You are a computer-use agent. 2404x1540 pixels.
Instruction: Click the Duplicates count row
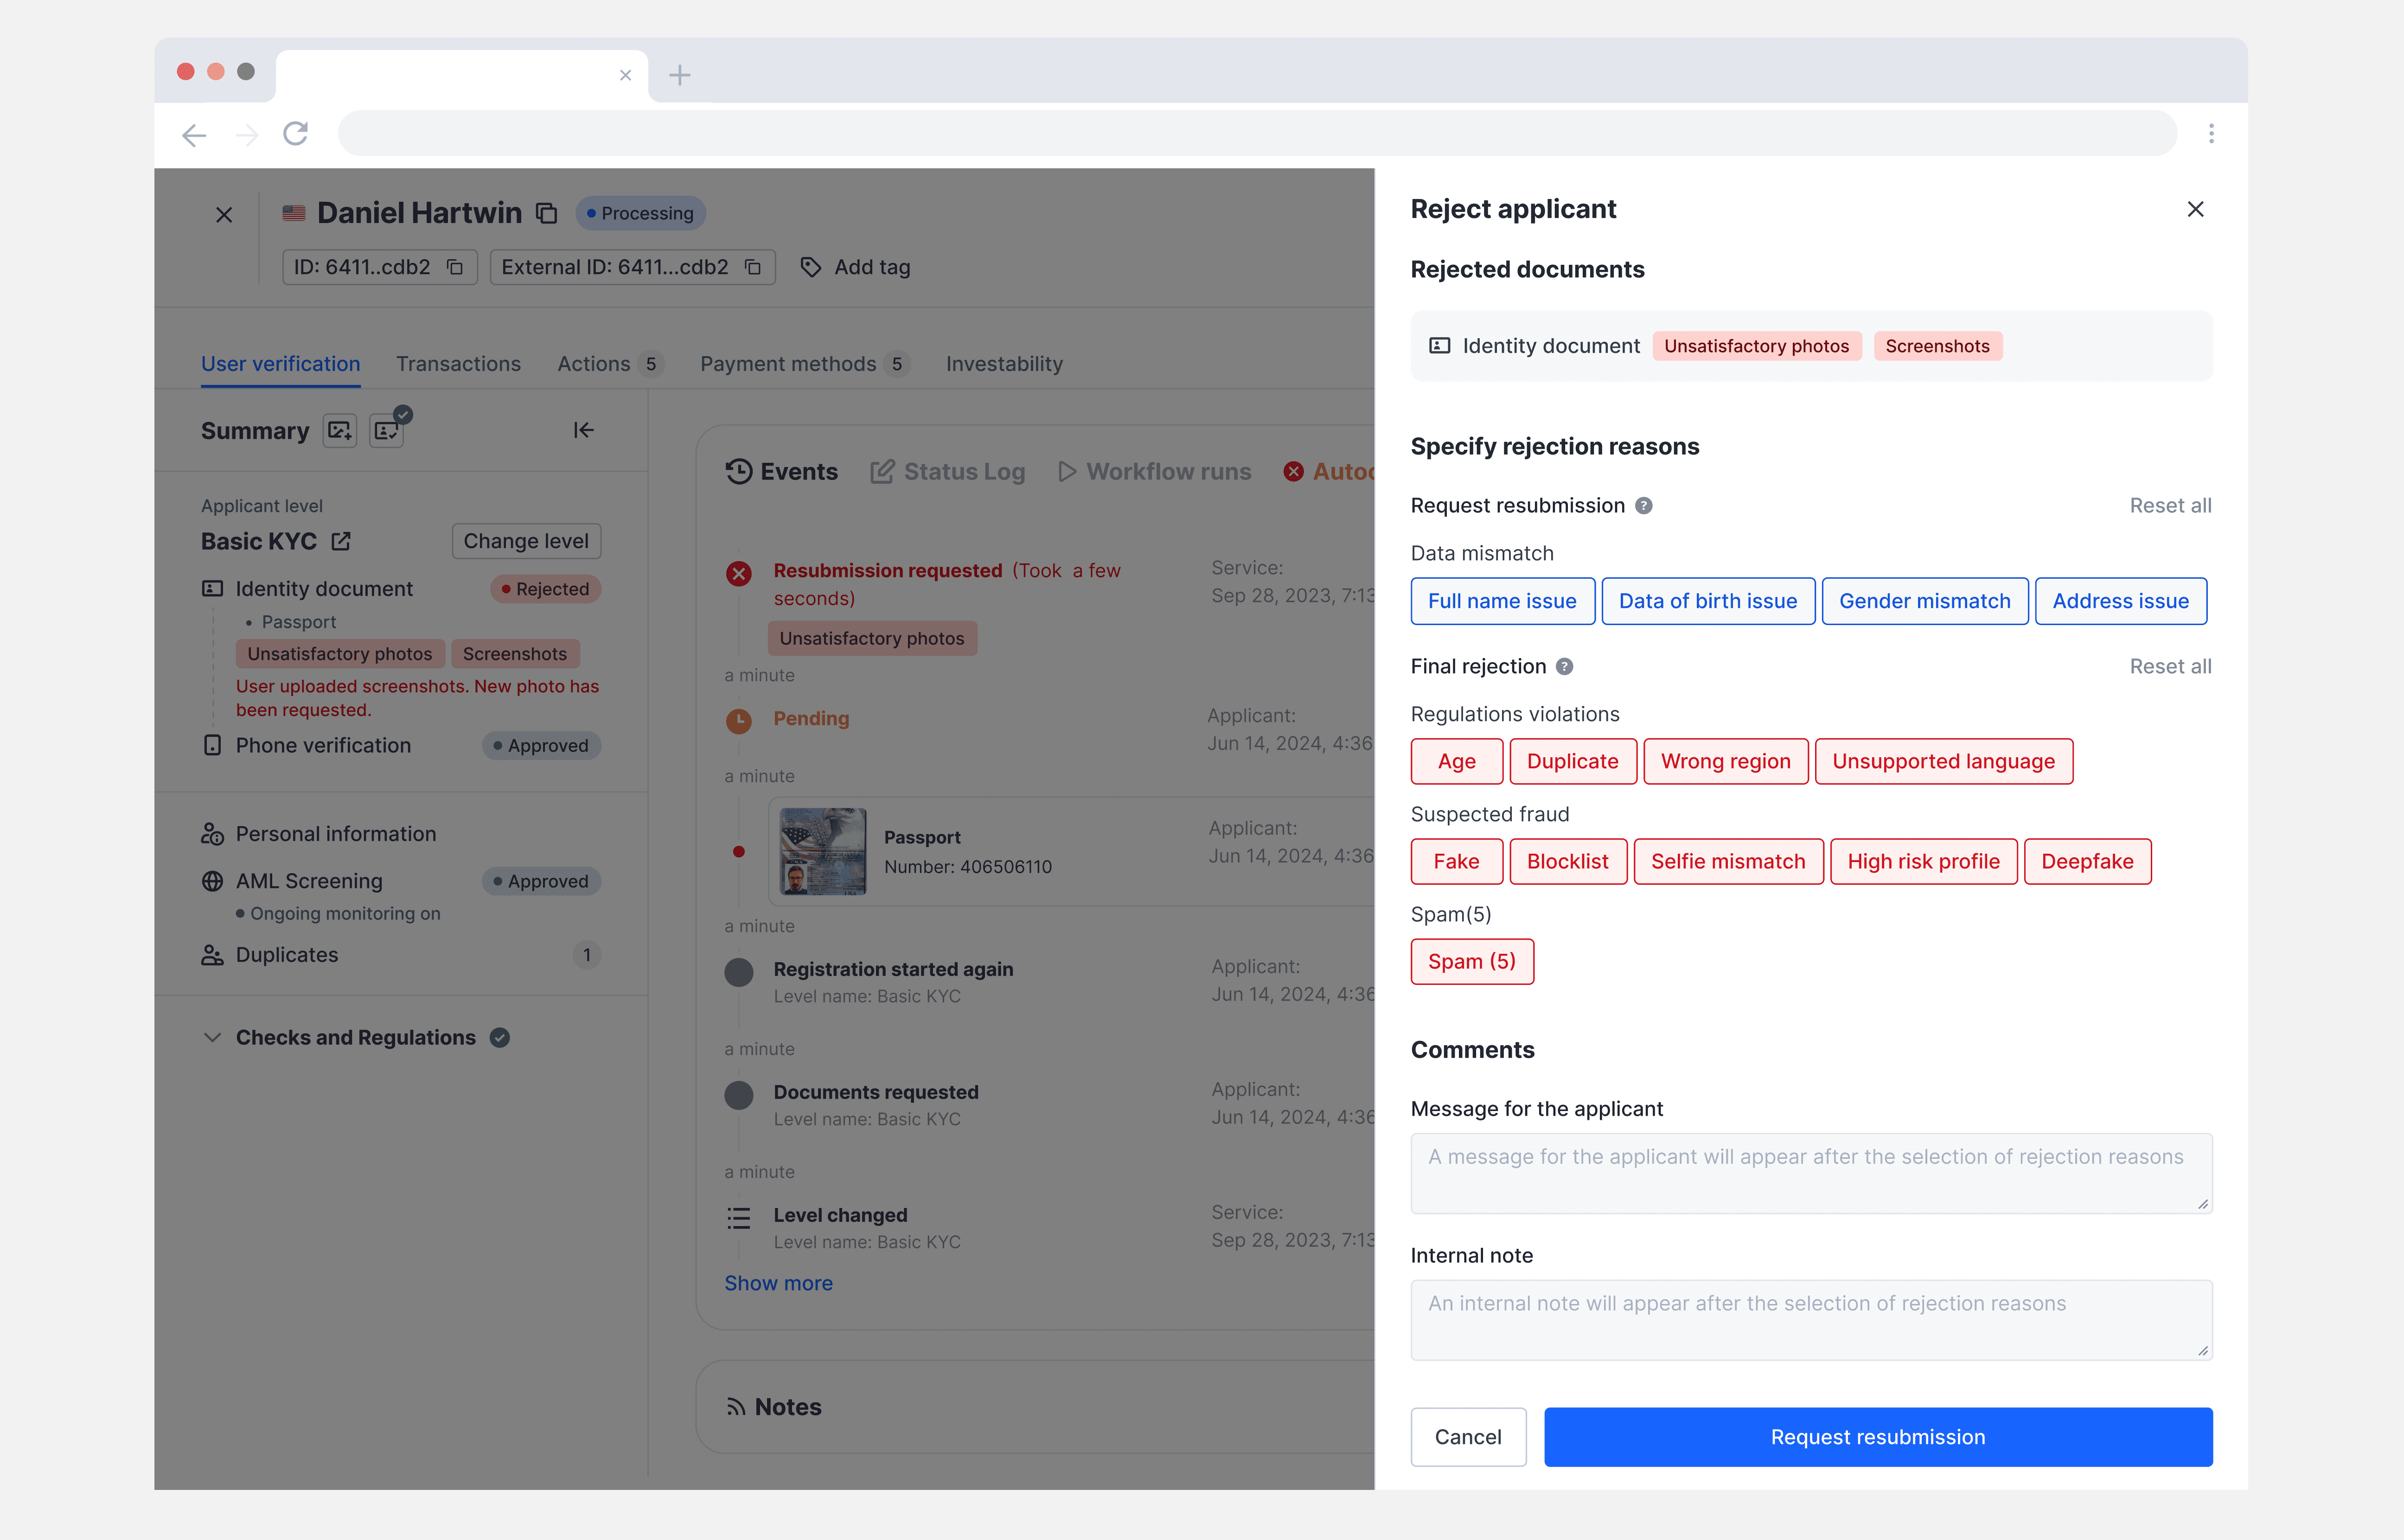click(400, 955)
